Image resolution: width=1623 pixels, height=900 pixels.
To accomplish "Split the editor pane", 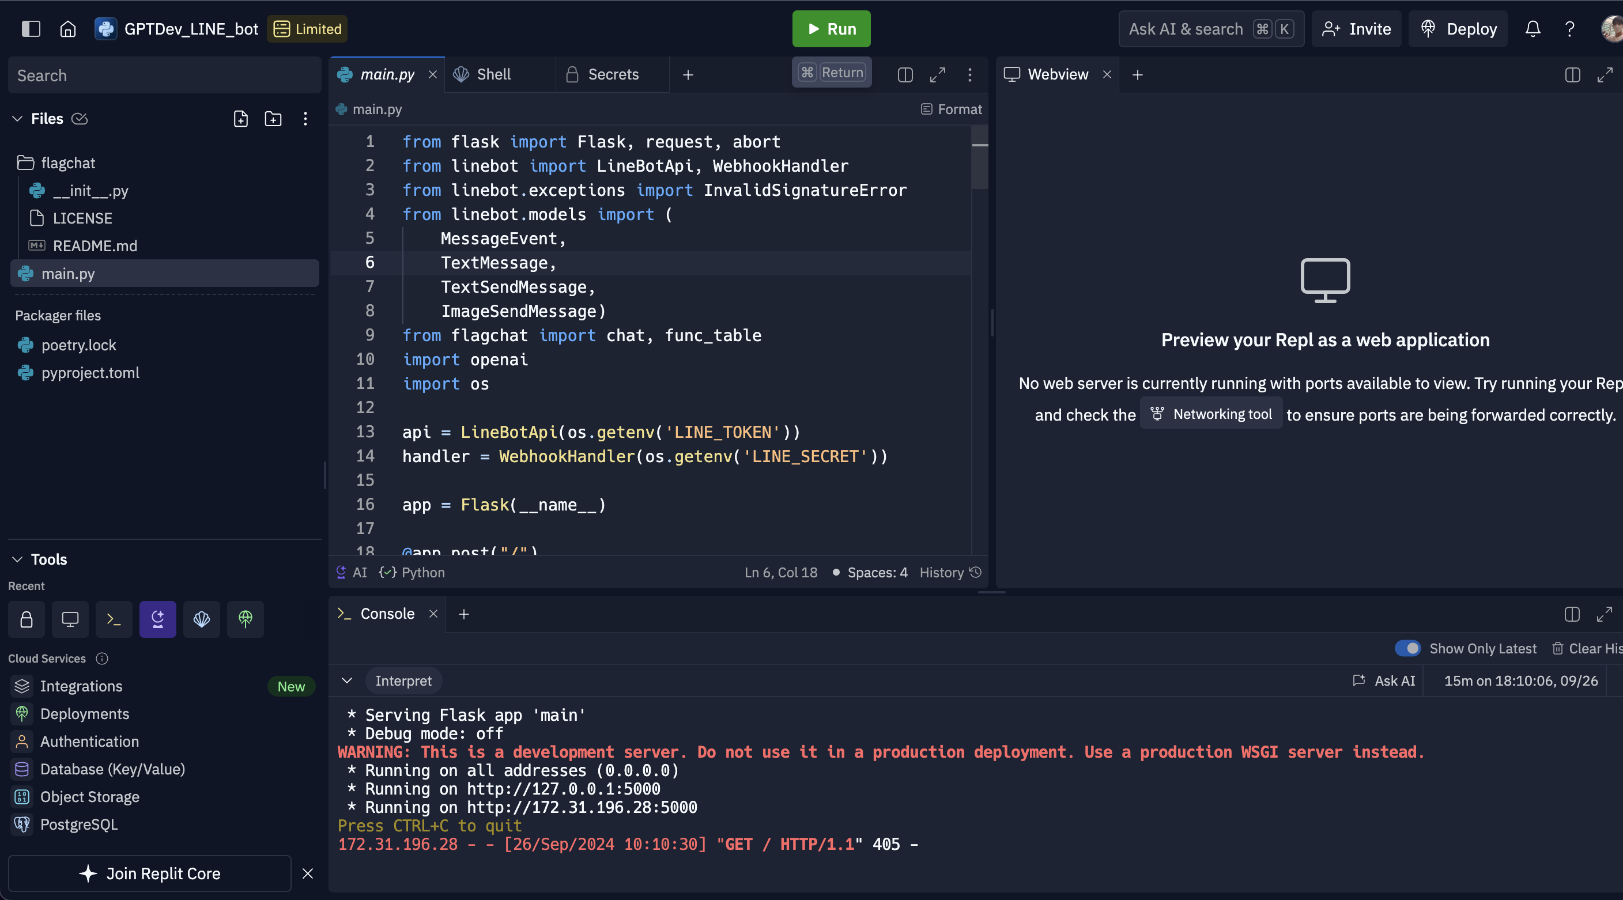I will point(905,74).
